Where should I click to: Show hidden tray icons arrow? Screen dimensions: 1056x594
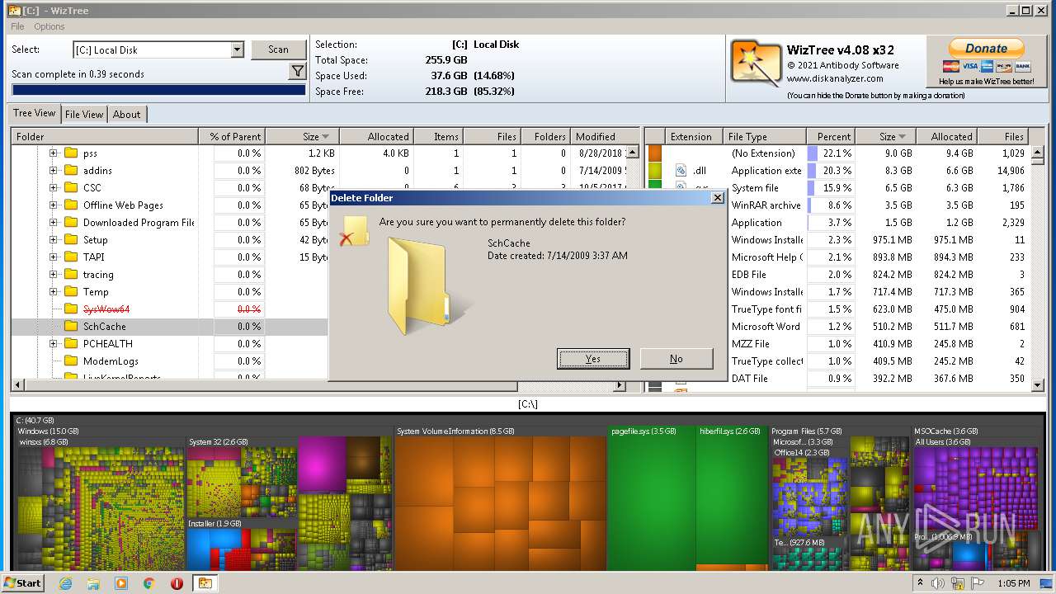[920, 582]
